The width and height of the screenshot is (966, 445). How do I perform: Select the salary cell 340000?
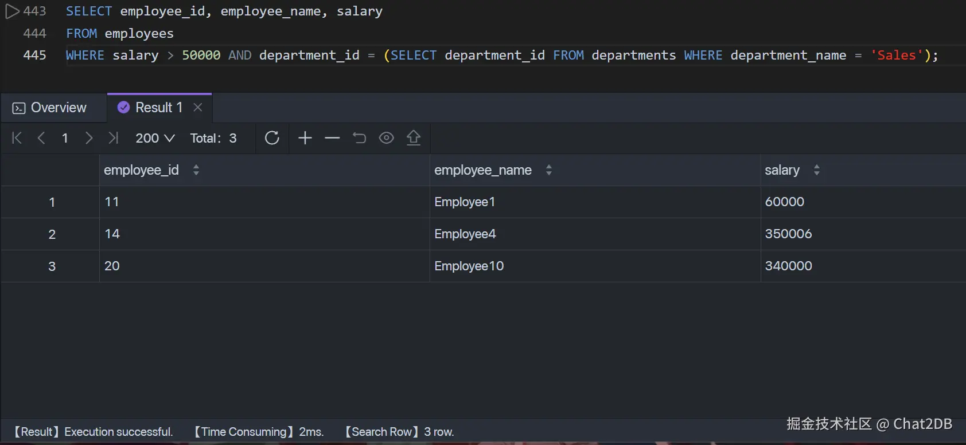click(863, 266)
